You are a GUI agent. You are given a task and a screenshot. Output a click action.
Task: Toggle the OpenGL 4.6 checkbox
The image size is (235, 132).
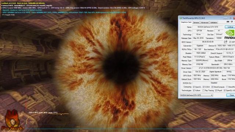pos(224,91)
